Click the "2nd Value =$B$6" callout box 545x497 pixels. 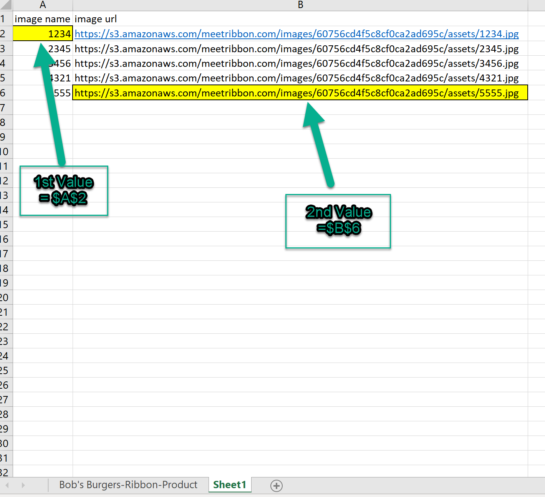(338, 221)
